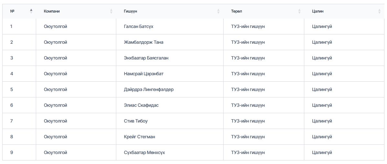Click the Цалин column header label
This screenshot has height=164, width=387.
coord(318,11)
